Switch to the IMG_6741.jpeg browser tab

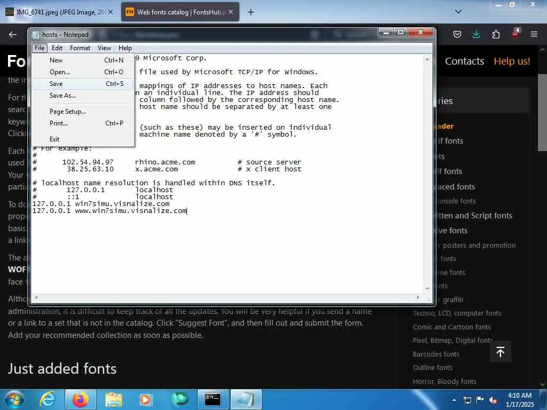59,12
